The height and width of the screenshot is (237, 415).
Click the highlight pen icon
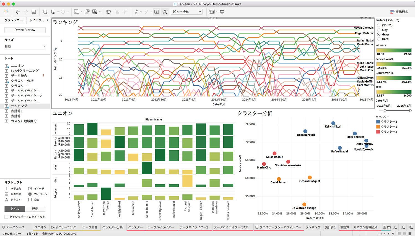pos(136,12)
